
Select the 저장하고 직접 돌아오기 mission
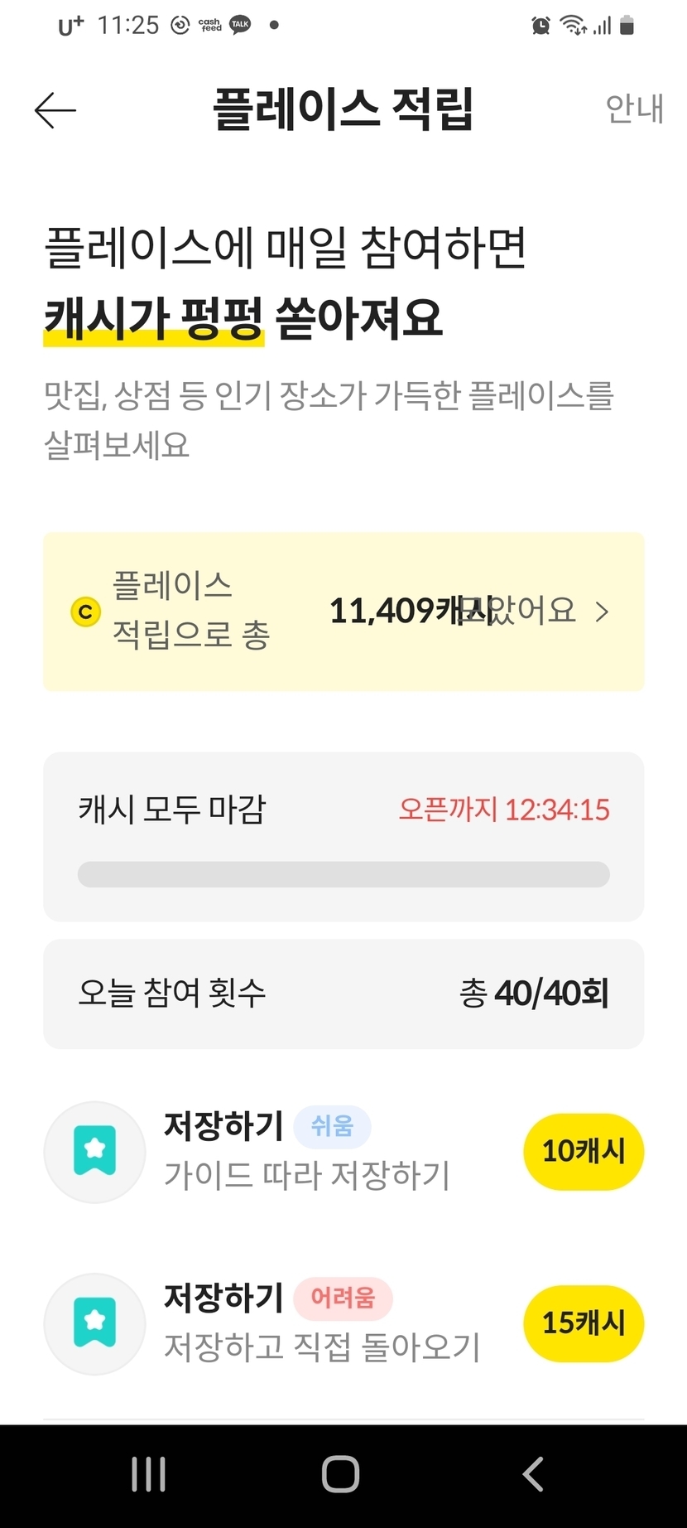322,1347
